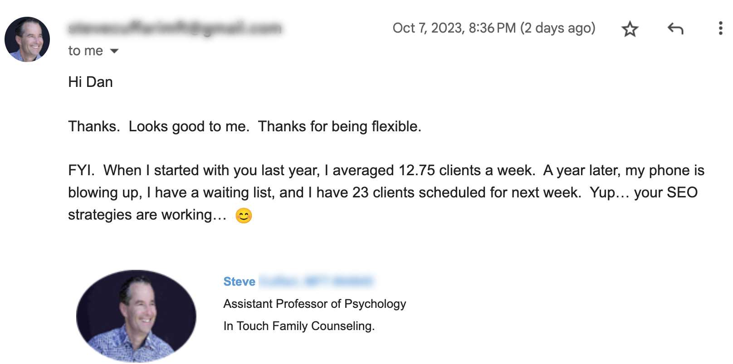
Task: Follow the blue "Steve" signature link
Action: (x=239, y=282)
